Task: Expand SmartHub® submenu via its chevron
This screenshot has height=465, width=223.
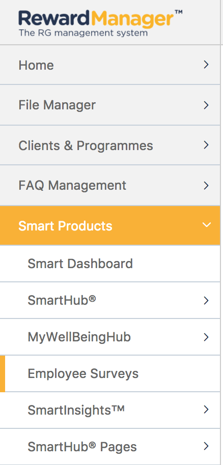Action: tap(206, 300)
